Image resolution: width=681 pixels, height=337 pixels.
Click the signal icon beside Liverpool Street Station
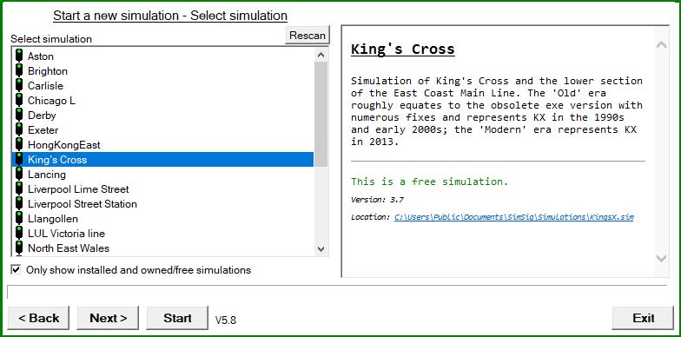(x=19, y=203)
